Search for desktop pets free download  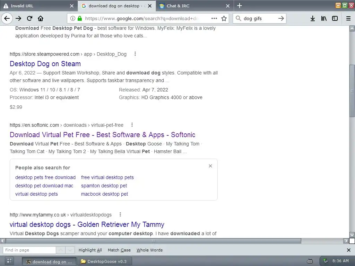coord(45,177)
